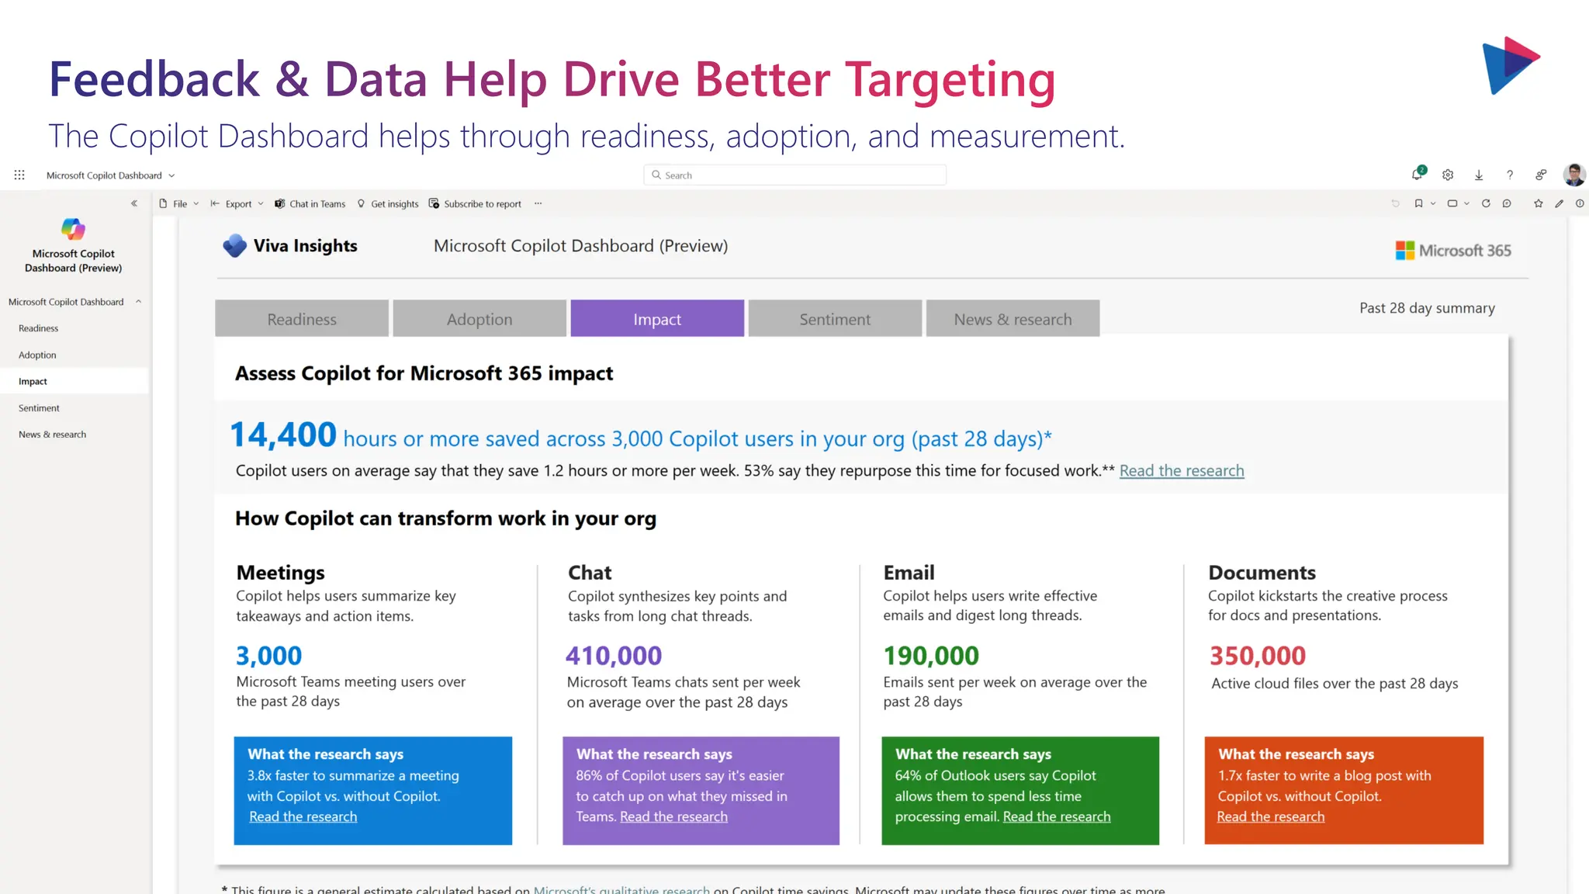This screenshot has height=894, width=1589.
Task: Open Read the research link after focused work
Action: (x=1182, y=470)
